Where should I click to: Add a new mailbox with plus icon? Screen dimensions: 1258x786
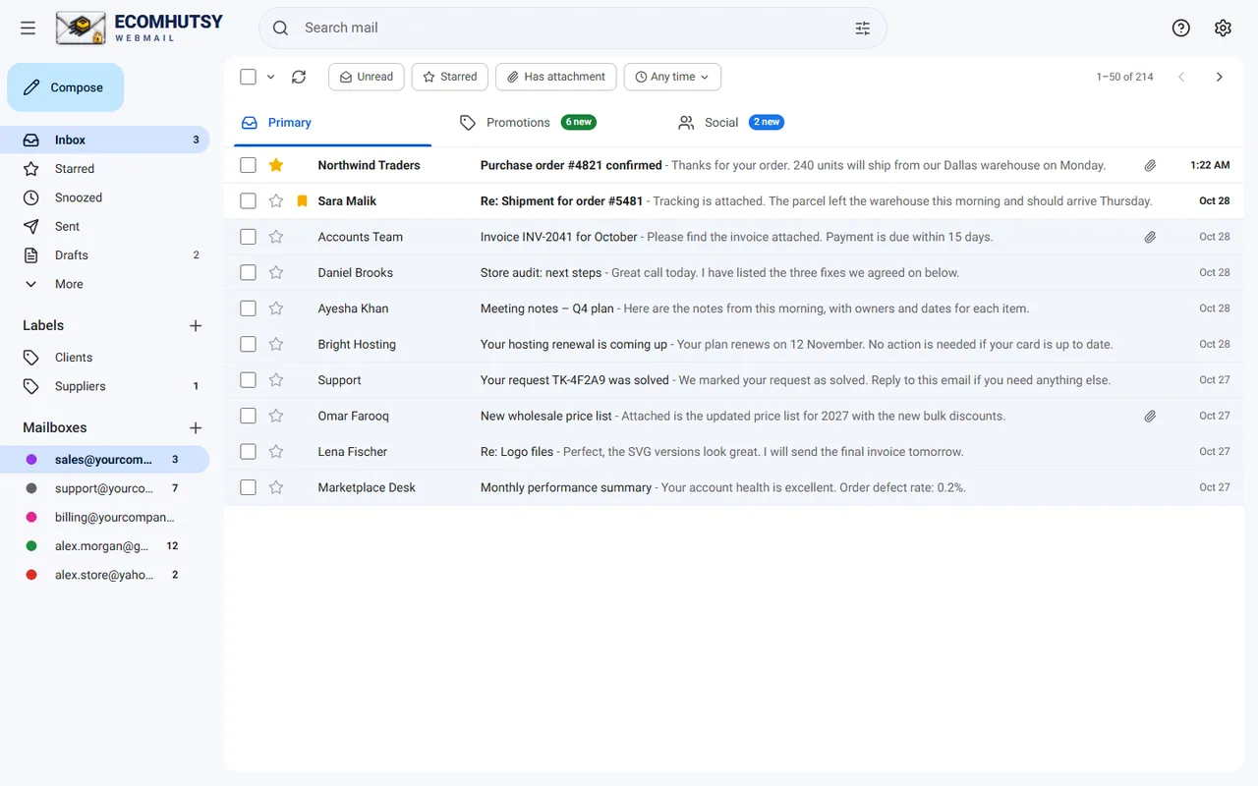click(x=196, y=427)
